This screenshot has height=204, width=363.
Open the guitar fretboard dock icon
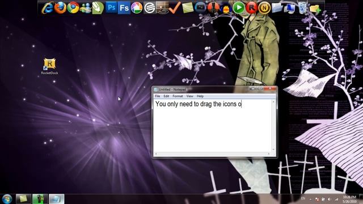162,7
